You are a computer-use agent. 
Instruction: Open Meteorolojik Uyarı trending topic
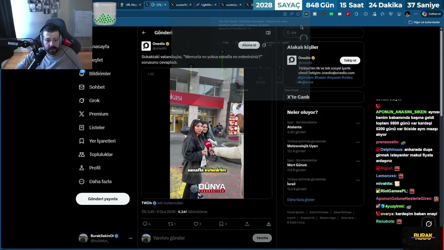pos(302,146)
